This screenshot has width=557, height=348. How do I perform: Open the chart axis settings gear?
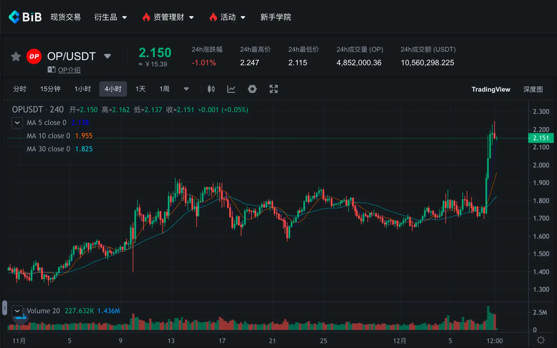pyautogui.click(x=541, y=340)
